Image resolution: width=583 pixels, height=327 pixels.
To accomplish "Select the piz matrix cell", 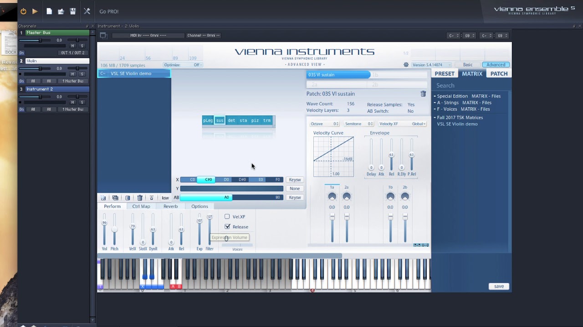I will pos(255,120).
